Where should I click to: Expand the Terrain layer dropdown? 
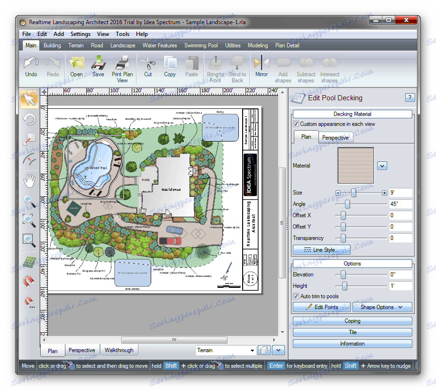[x=252, y=351]
